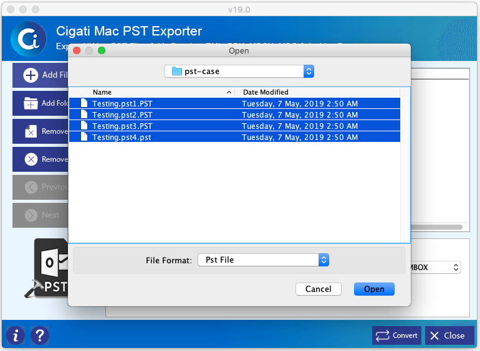Click the Remove All circled-x icon
Image resolution: width=480 pixels, height=351 pixels.
point(31,159)
